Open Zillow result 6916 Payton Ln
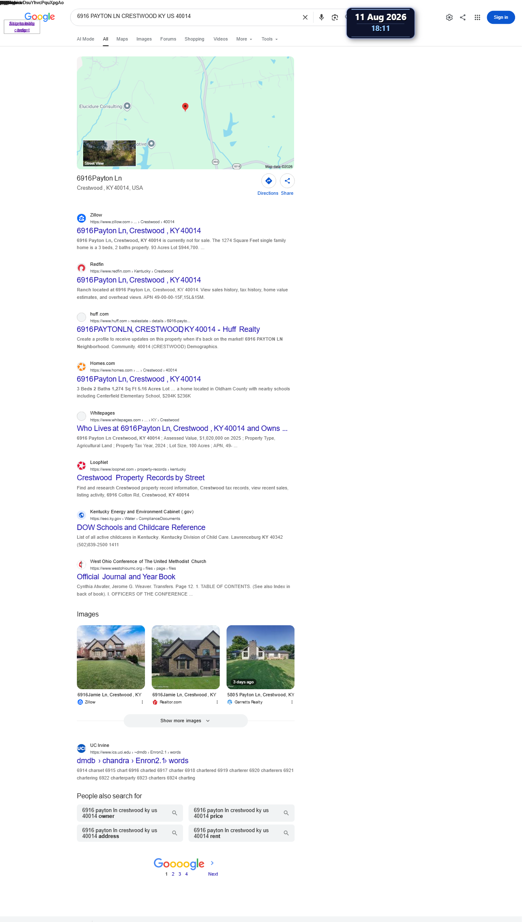Viewport: 528px width, 922px height. (x=139, y=231)
